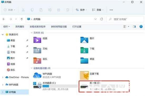The image size is (145, 96).
Task: Collapse the 文件夹 (6) group
Action: (32, 33)
